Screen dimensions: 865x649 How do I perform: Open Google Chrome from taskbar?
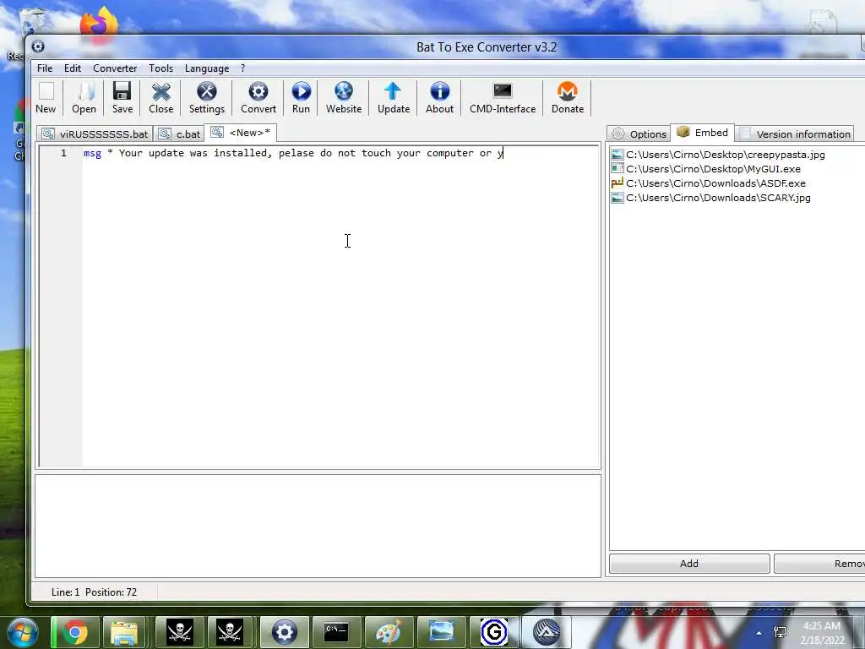(75, 632)
